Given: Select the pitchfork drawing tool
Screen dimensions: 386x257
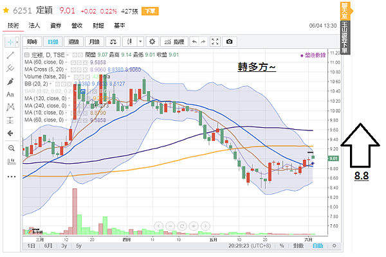Looking at the screenshot, I should 10,68.
